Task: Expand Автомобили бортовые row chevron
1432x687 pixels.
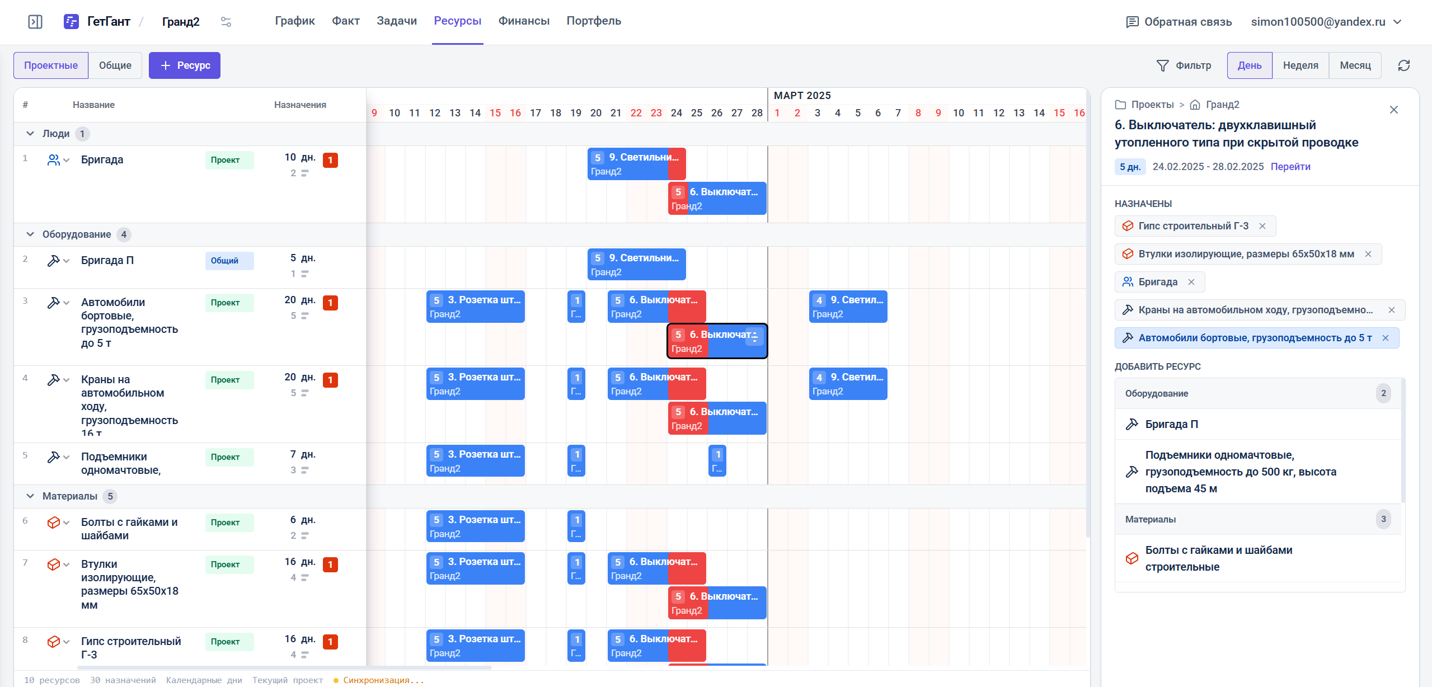Action: point(67,303)
